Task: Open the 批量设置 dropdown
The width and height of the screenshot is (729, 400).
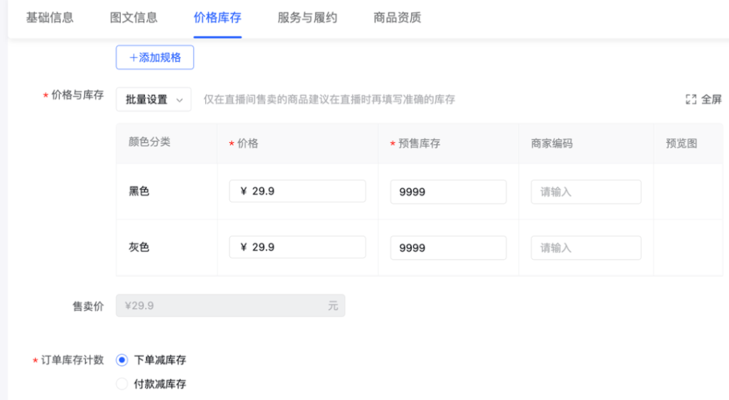Action: click(153, 99)
